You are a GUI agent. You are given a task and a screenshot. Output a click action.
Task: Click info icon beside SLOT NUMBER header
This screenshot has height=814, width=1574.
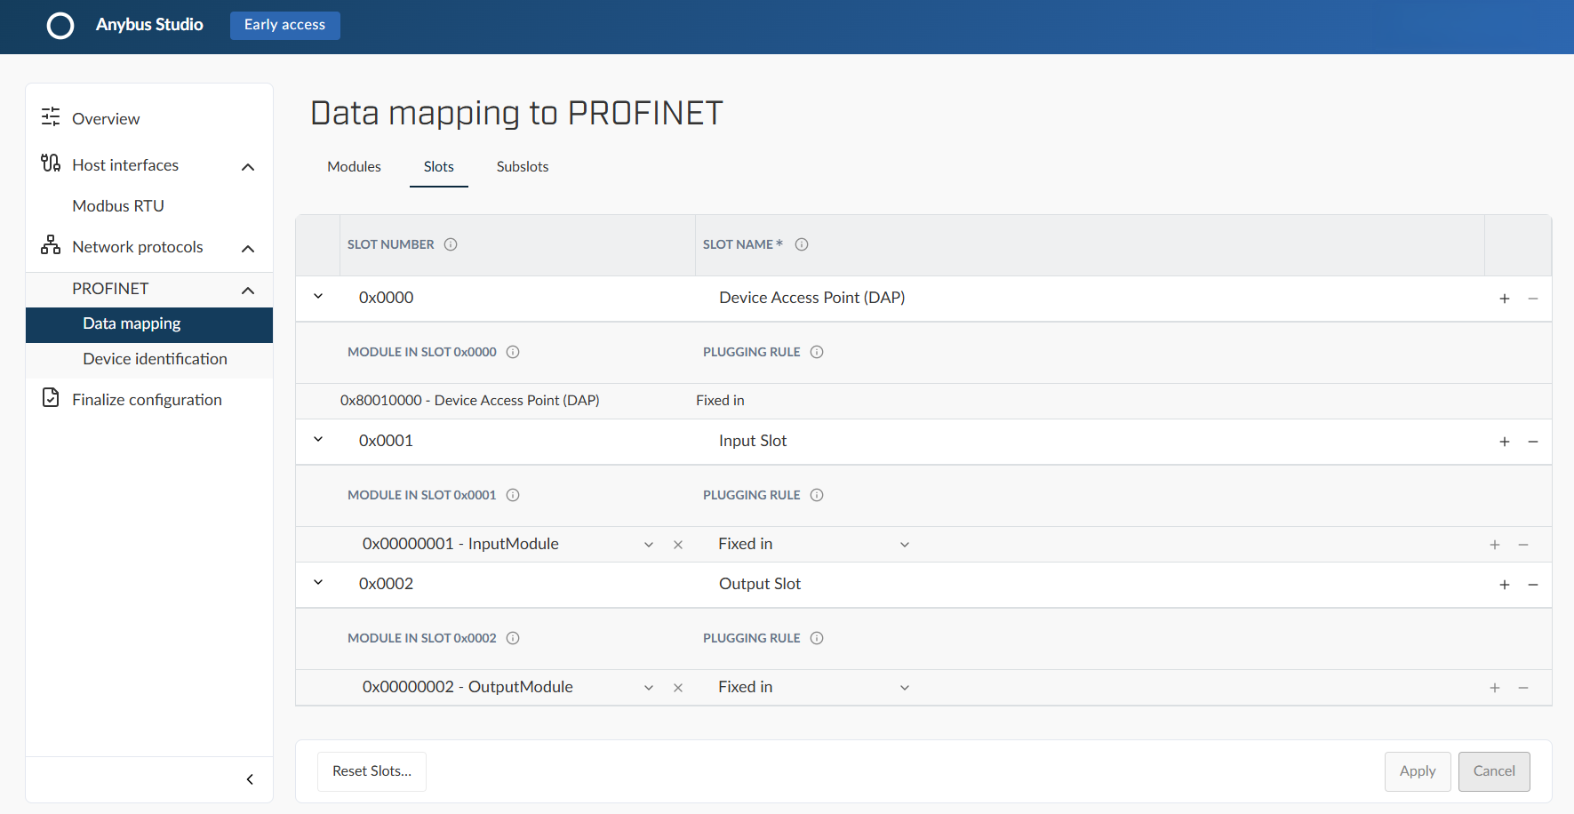click(451, 244)
